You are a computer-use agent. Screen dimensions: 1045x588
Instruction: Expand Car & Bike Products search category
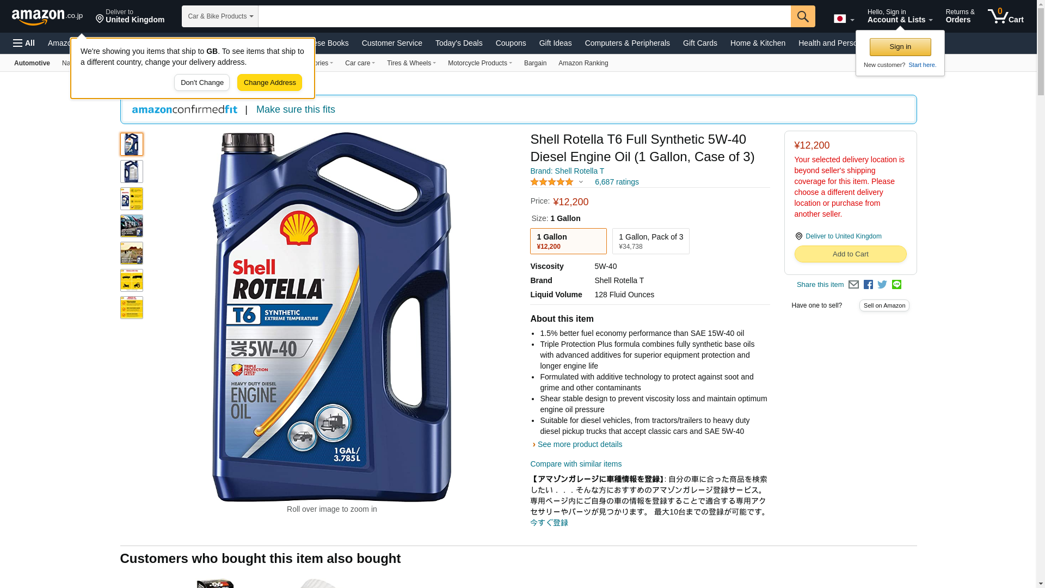(220, 16)
